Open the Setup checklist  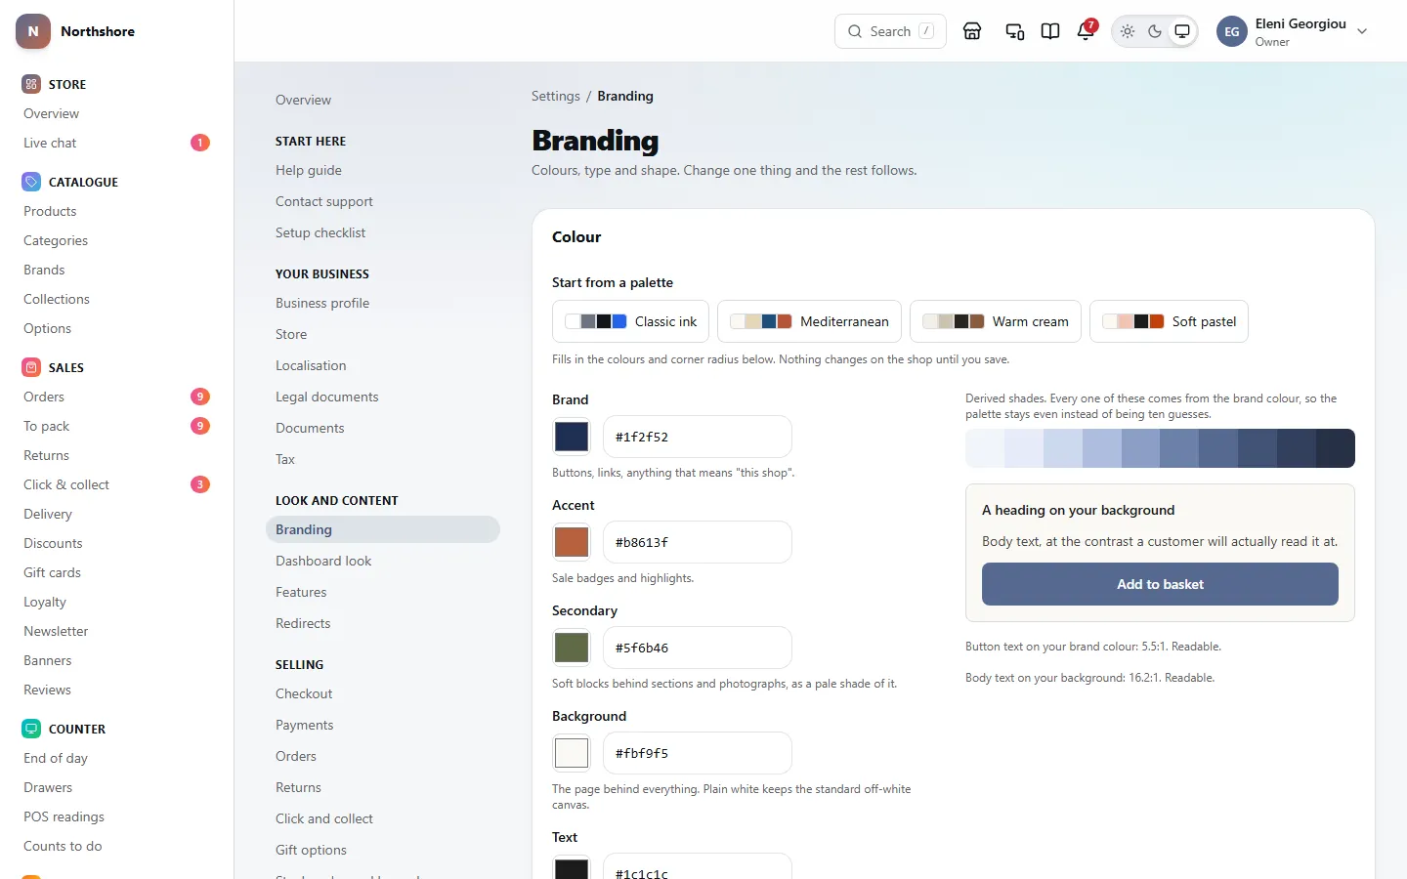pyautogui.click(x=383, y=232)
